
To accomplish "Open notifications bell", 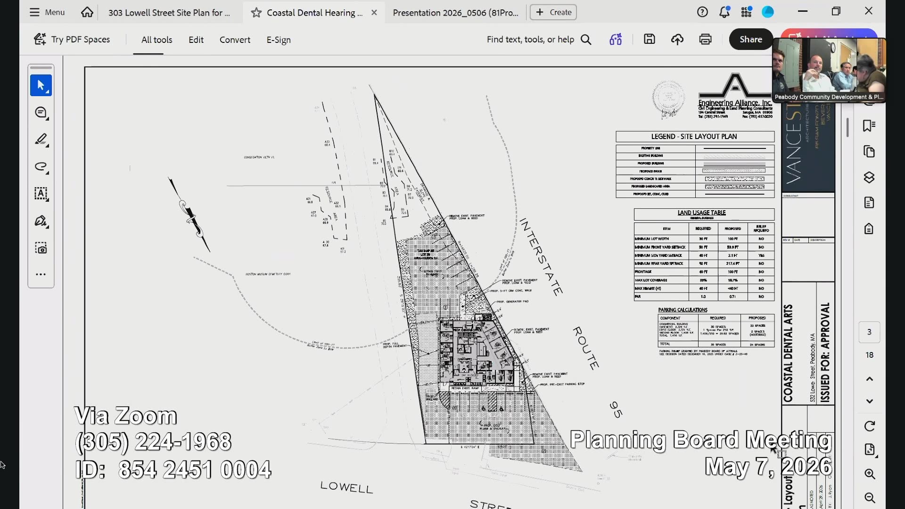I will point(724,12).
